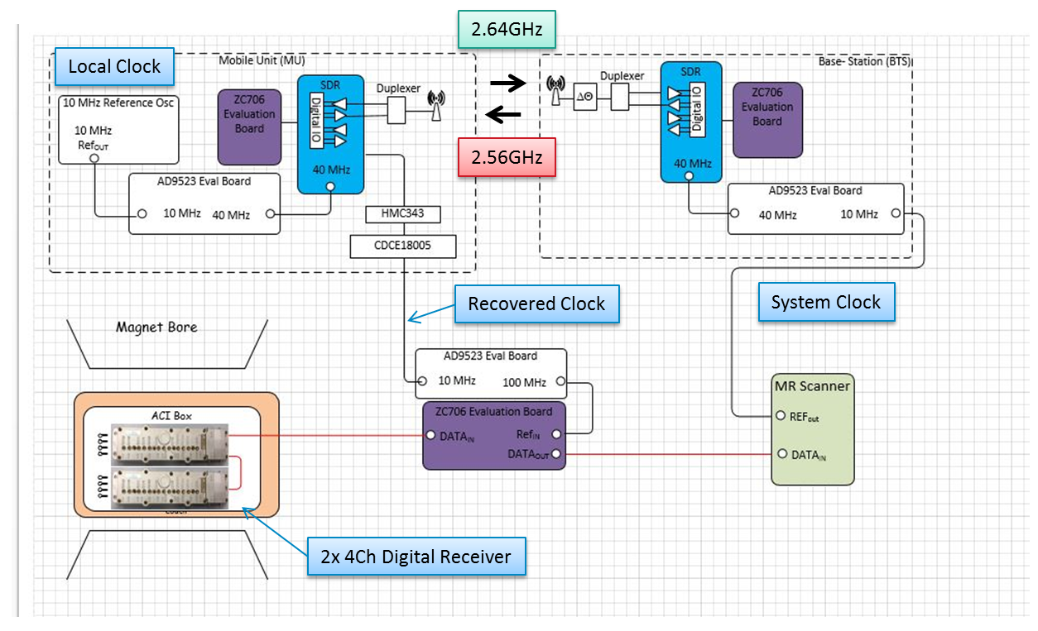Select the System Clock callout box
Image resolution: width=1038 pixels, height=631 pixels.
[825, 303]
